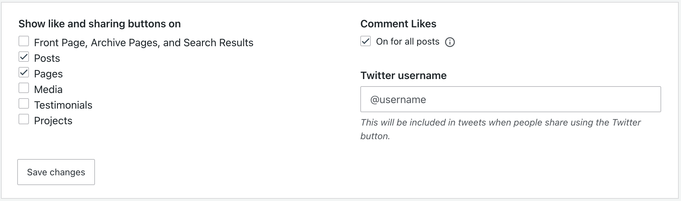Click the Pages label text
The height and width of the screenshot is (201, 681).
(48, 74)
